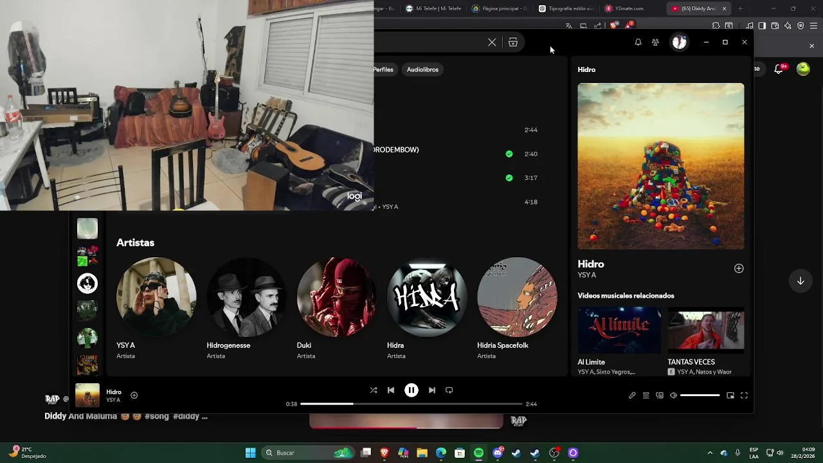Image resolution: width=823 pixels, height=463 pixels.
Task: Enter Spotify full screen mode
Action: pyautogui.click(x=744, y=395)
